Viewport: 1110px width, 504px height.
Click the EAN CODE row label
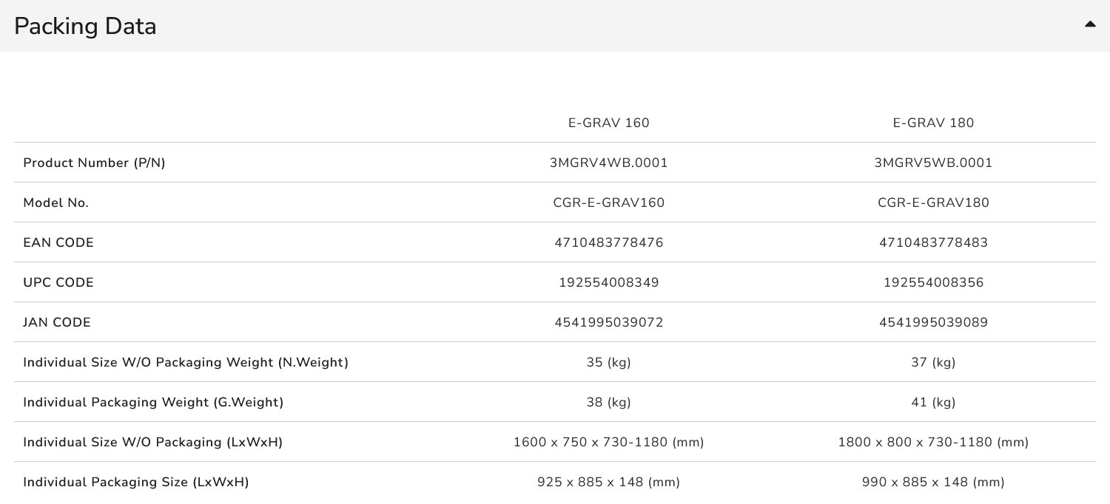click(x=58, y=243)
